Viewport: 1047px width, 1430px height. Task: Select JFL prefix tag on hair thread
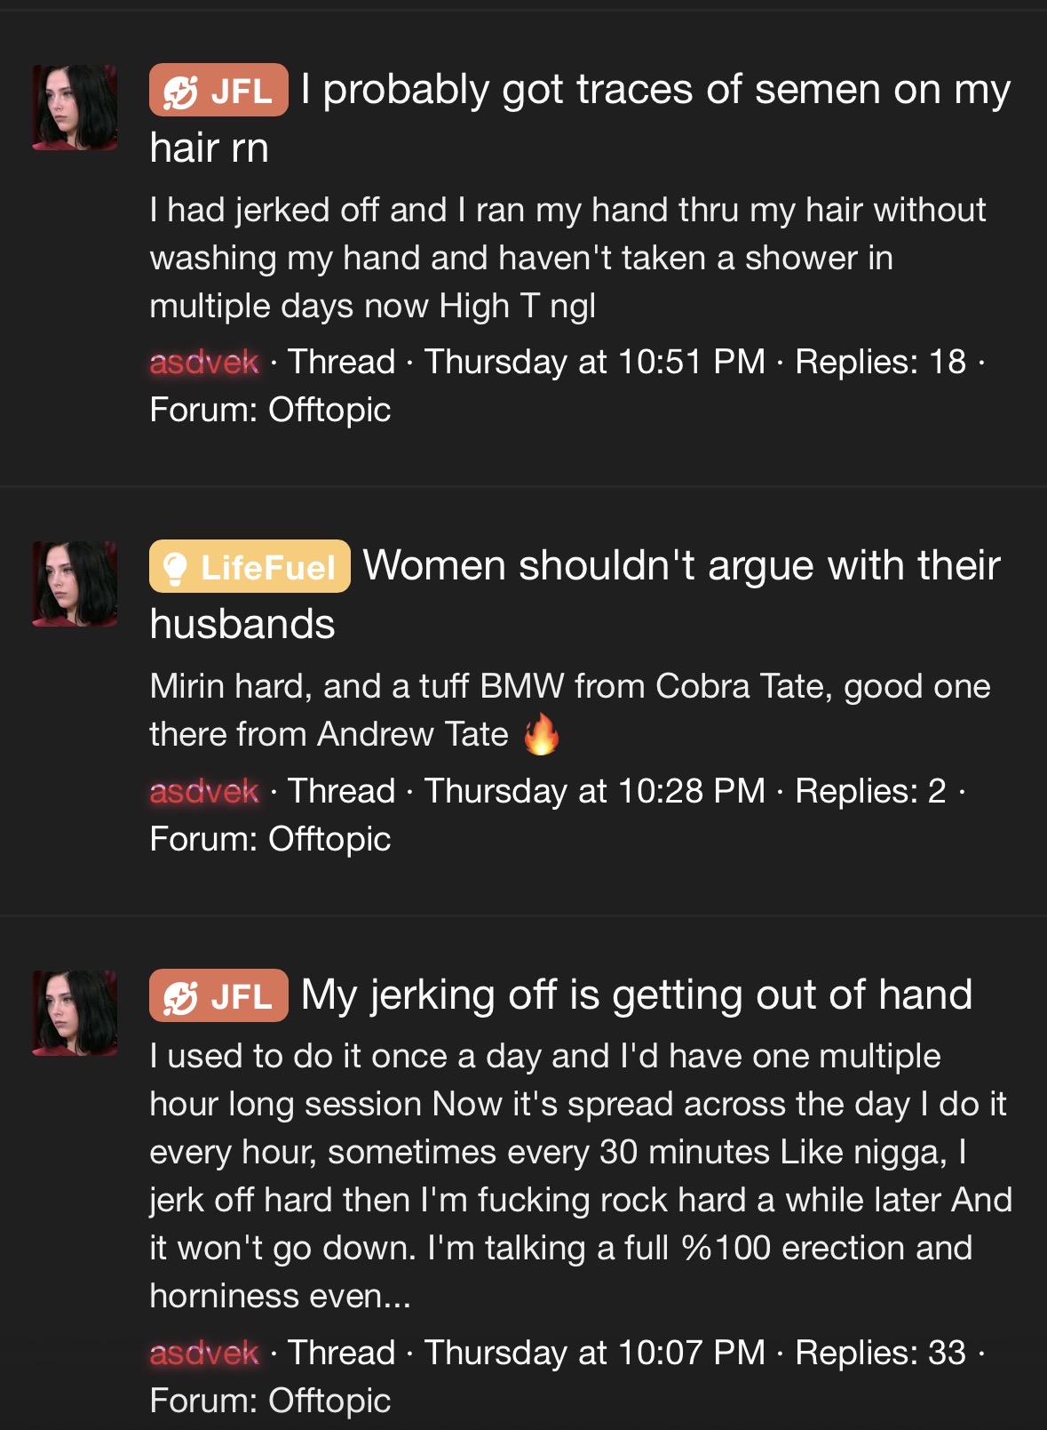[218, 91]
